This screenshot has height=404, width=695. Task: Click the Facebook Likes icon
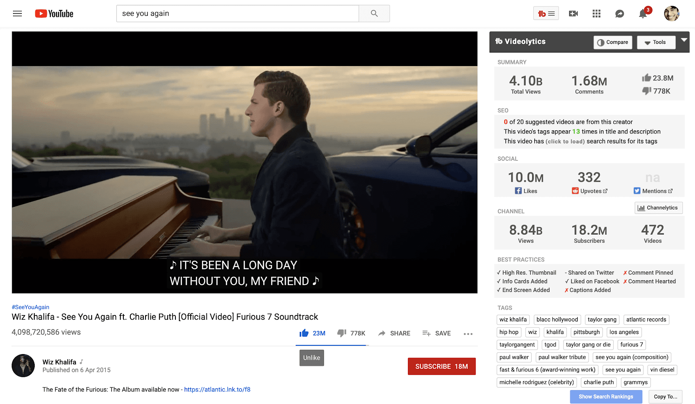(518, 191)
